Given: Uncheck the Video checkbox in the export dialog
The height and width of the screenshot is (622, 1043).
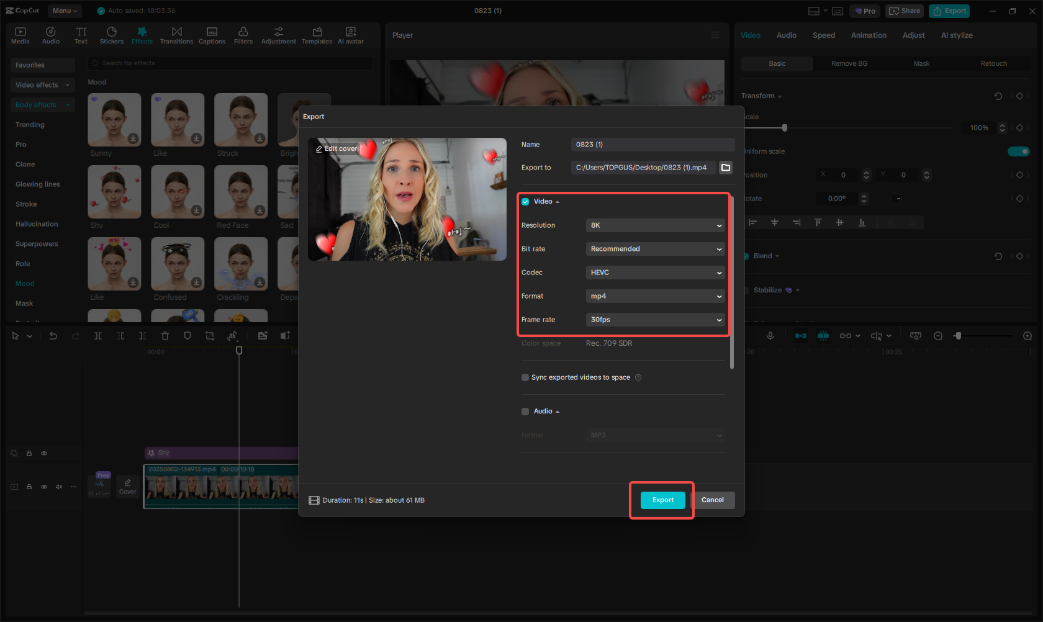Looking at the screenshot, I should (525, 201).
